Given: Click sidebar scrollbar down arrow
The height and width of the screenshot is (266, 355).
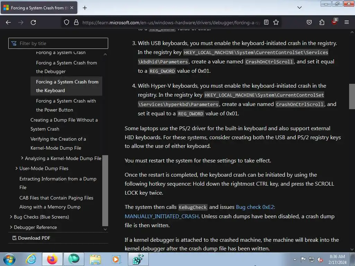Looking at the screenshot, I should (x=105, y=229).
